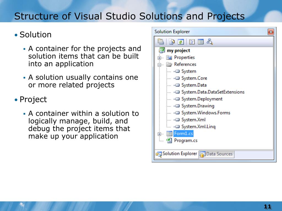Click the Solution Explorer tab icon at bottom
282x211 pixels.
click(159, 154)
